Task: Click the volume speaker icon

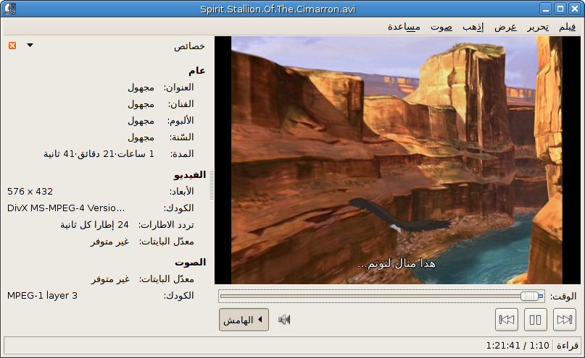Action: tap(284, 320)
